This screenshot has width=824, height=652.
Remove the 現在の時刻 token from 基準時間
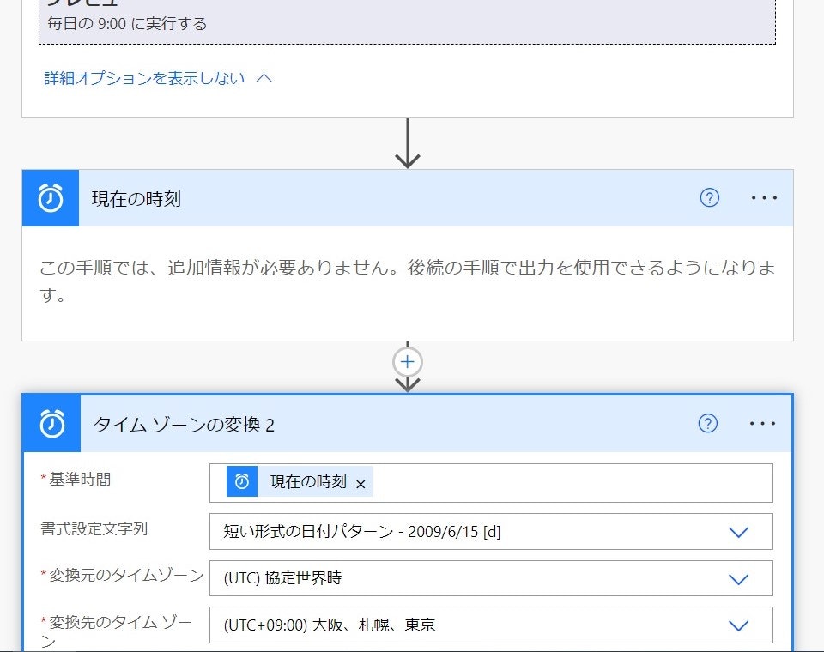coord(360,484)
